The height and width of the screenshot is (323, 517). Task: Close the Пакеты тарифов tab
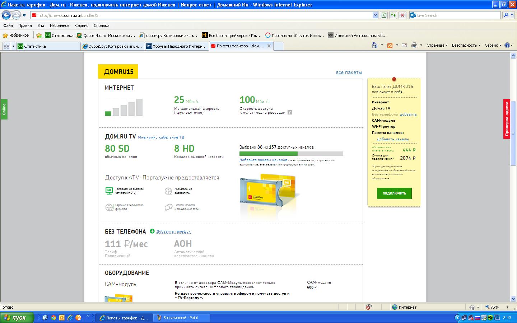tap(269, 46)
